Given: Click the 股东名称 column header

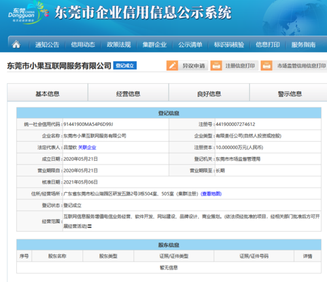Looking at the screenshot, I should [57, 256].
